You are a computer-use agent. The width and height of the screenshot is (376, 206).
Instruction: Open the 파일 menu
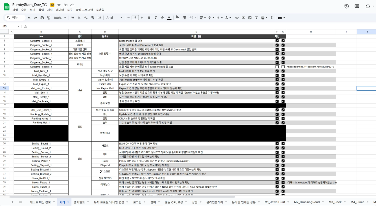15,10
